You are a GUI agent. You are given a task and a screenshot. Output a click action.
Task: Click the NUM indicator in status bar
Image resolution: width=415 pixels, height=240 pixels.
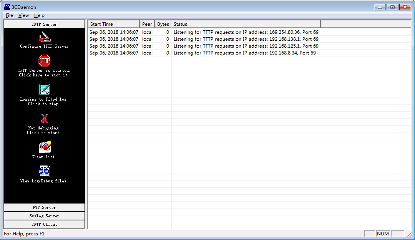pos(383,233)
